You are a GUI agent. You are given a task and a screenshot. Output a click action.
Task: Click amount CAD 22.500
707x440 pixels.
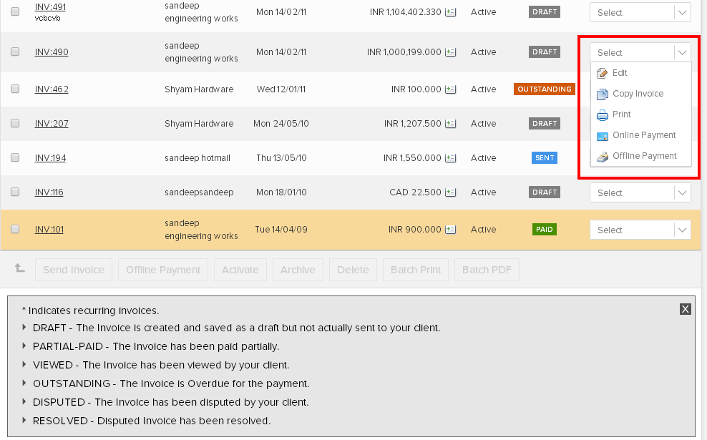[x=415, y=192]
